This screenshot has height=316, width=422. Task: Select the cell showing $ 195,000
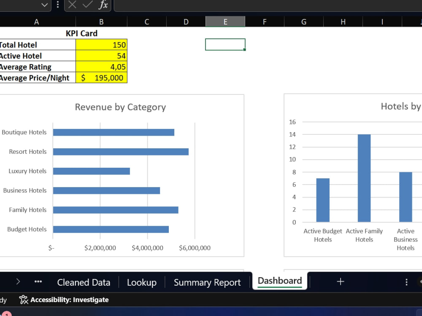[101, 78]
